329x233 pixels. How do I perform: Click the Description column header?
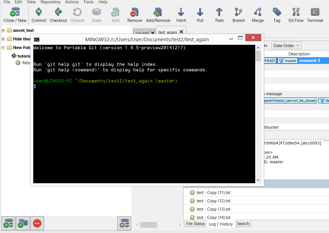click(299, 54)
